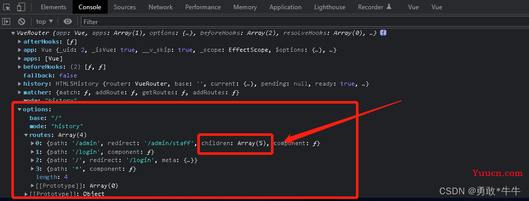This screenshot has height=201, width=529.
Task: Open live expression eye icon
Action: pos(68,22)
